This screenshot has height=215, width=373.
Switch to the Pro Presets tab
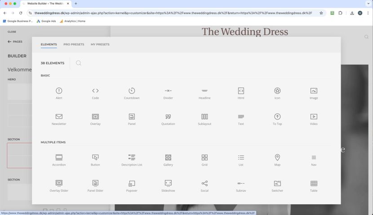coord(74,44)
